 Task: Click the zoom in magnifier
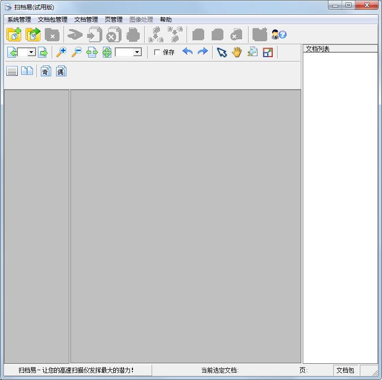point(62,52)
